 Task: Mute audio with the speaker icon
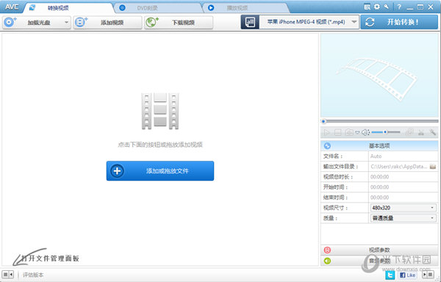coord(365,132)
